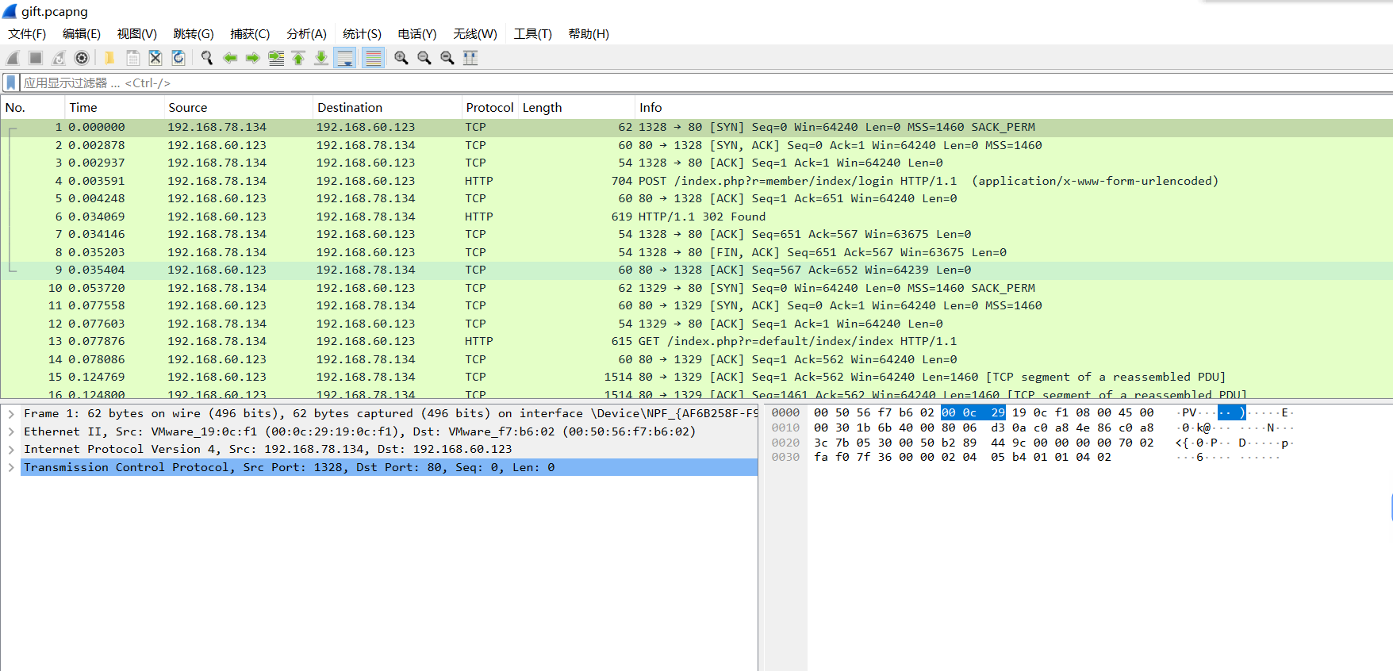Open a capture file via folder icon
1393x671 pixels.
[109, 58]
